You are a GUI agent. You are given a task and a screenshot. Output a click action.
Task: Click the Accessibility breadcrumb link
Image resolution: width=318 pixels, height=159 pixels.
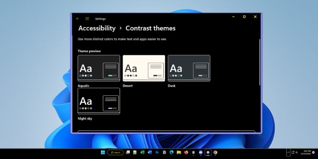coord(97,28)
